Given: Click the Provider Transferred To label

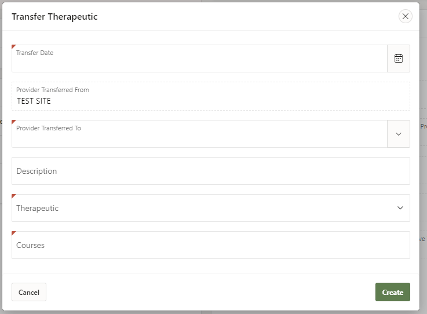Looking at the screenshot, I should 49,128.
